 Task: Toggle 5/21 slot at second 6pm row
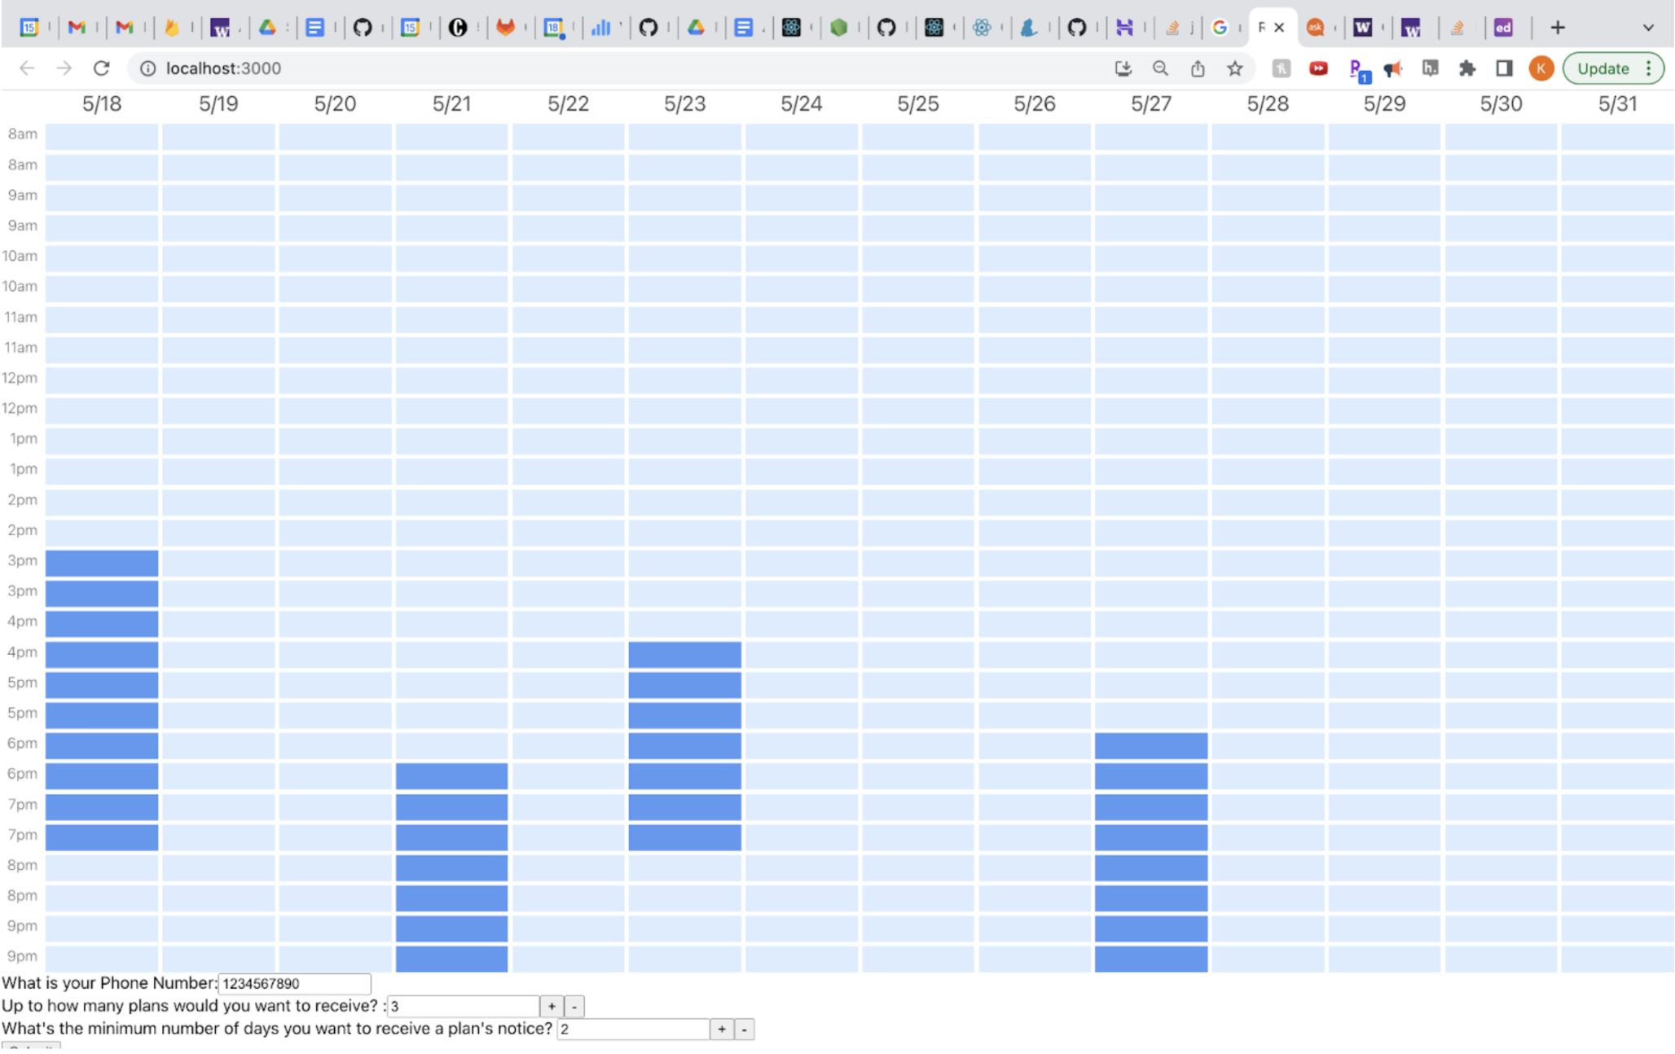pyautogui.click(x=451, y=776)
